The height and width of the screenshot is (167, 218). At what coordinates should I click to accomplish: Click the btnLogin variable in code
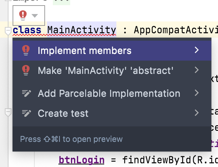[x=81, y=160]
